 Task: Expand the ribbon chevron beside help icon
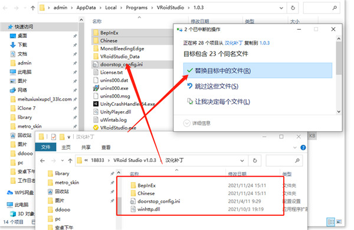[295, 148]
